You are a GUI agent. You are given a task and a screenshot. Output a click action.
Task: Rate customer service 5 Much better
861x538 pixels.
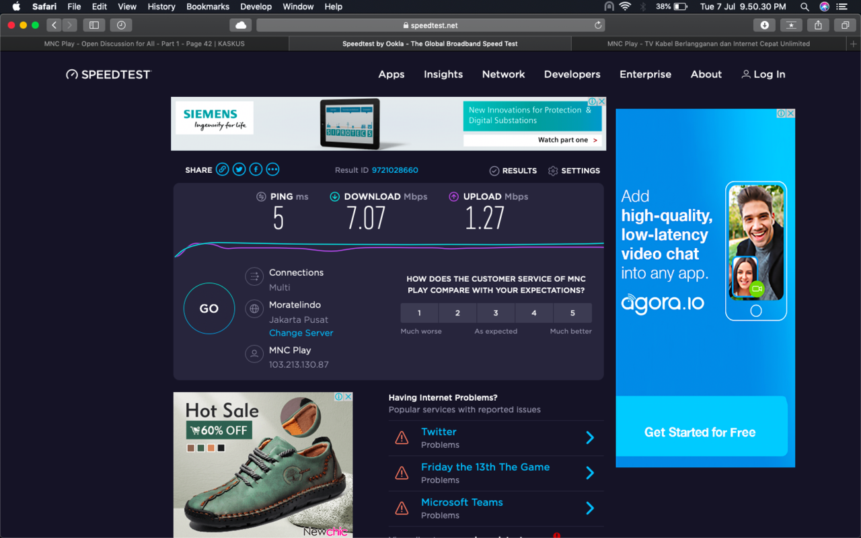click(x=572, y=313)
